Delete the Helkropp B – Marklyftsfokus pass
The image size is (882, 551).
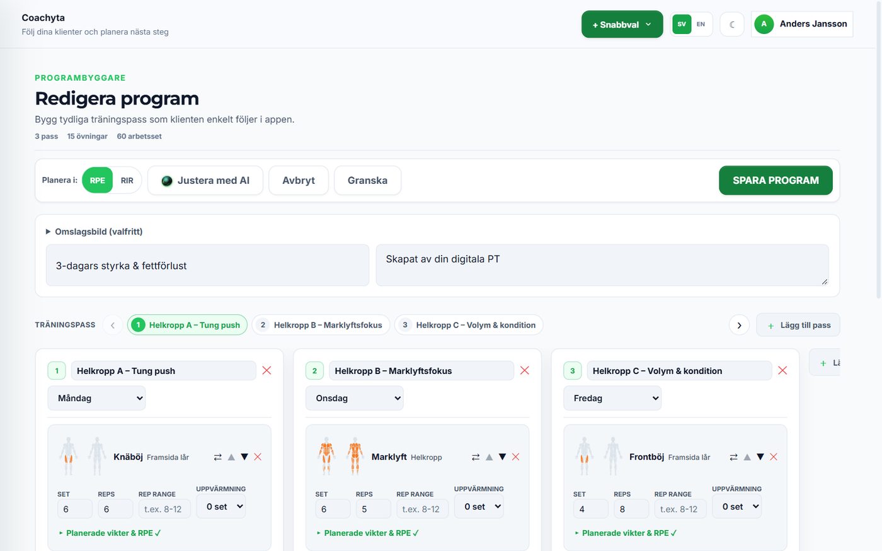[x=524, y=370]
